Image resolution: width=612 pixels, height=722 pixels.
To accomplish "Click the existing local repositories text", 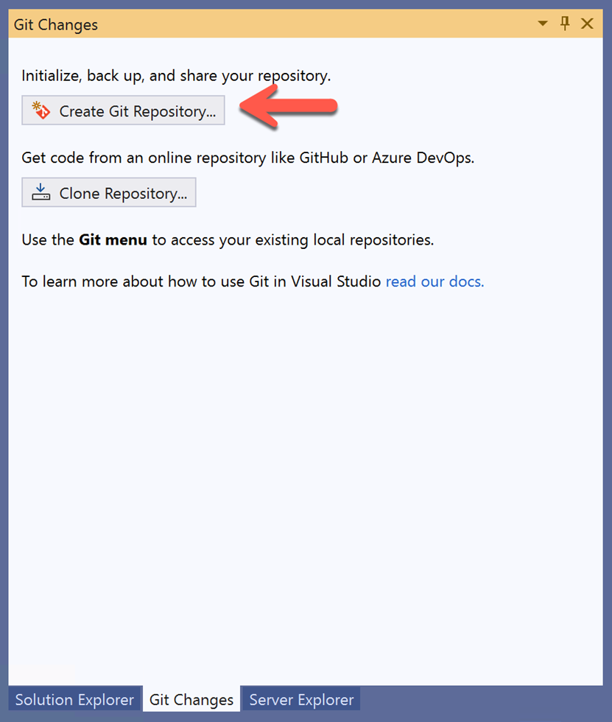I will pos(345,240).
